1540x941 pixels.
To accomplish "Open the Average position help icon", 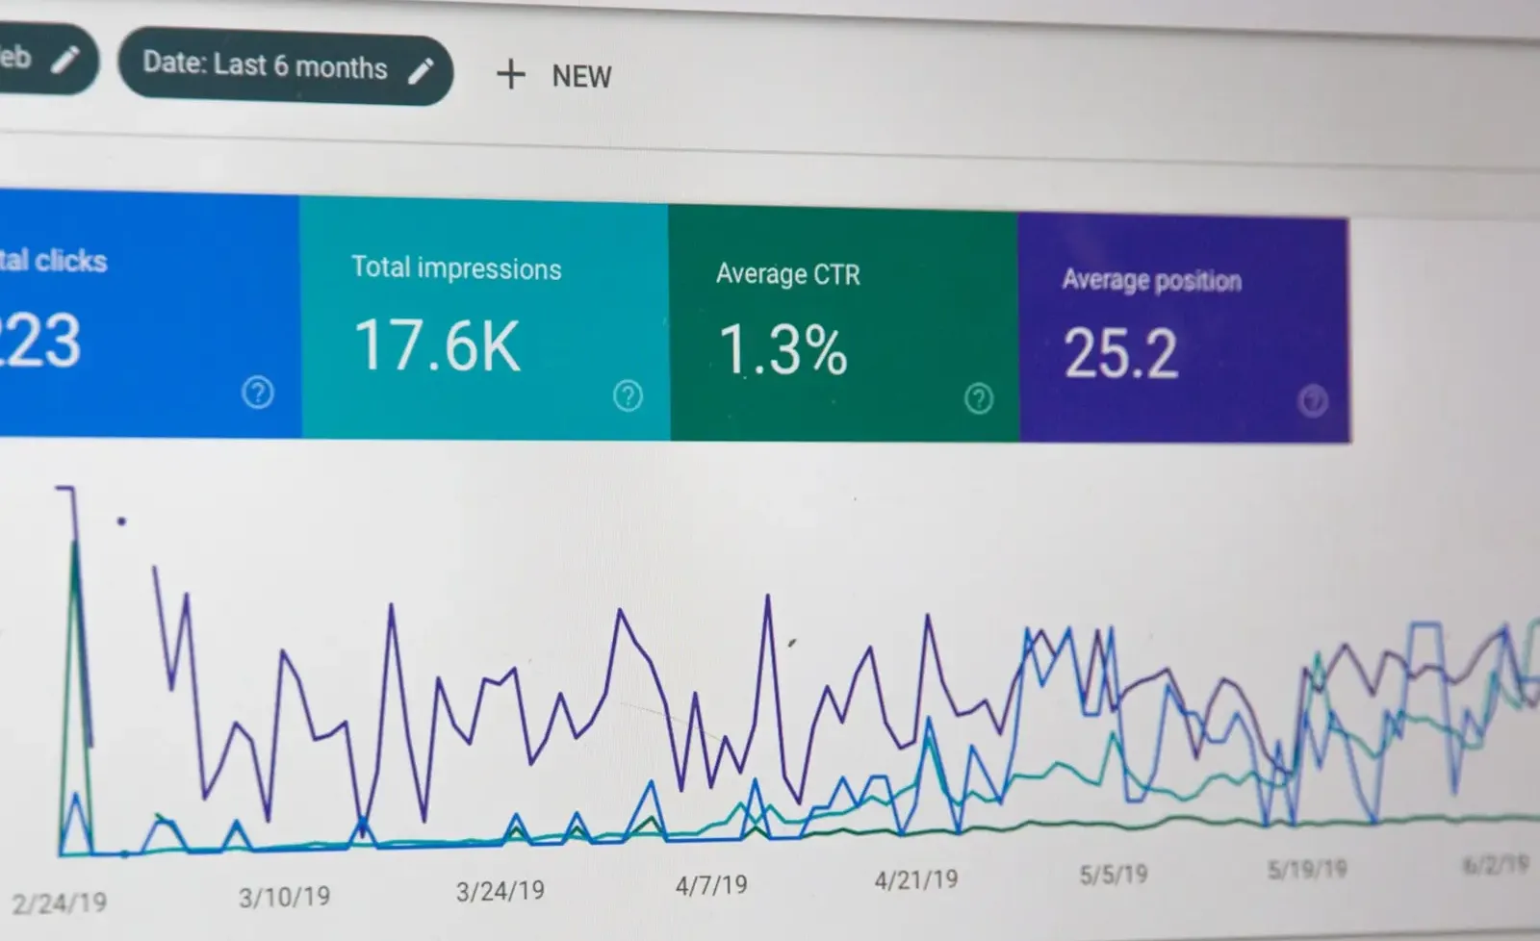I will (1313, 401).
